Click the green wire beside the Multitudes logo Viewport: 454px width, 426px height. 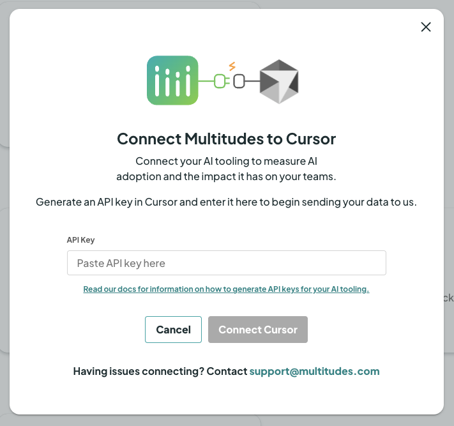pyautogui.click(x=206, y=81)
